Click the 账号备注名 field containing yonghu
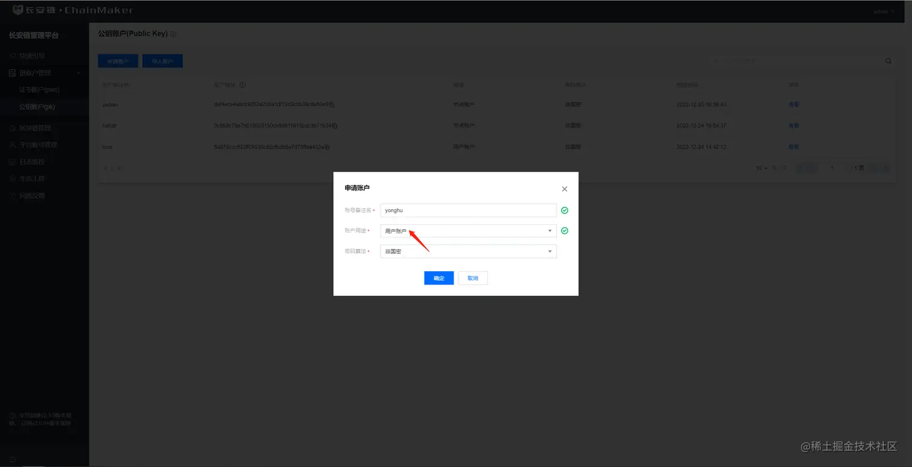 click(468, 210)
